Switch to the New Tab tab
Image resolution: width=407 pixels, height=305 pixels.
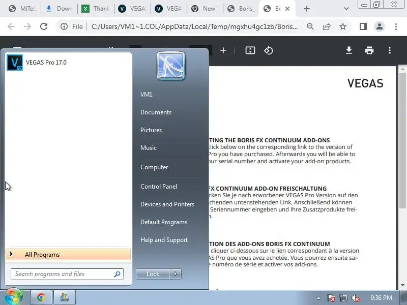[x=204, y=9]
